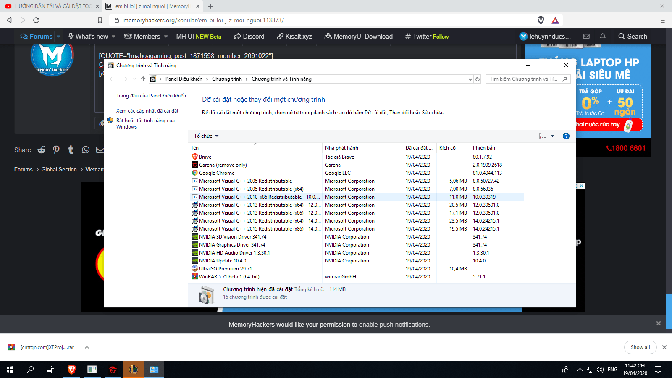Open Windows Start menu
This screenshot has width=672, height=378.
tap(10, 370)
